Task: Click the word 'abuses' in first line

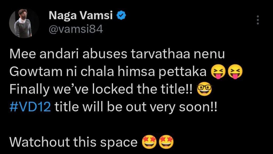Action: pos(104,55)
